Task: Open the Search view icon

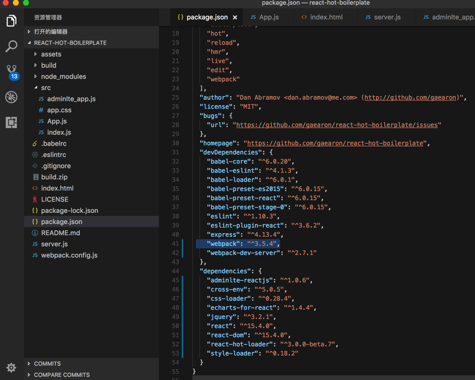Action: pos(11,46)
